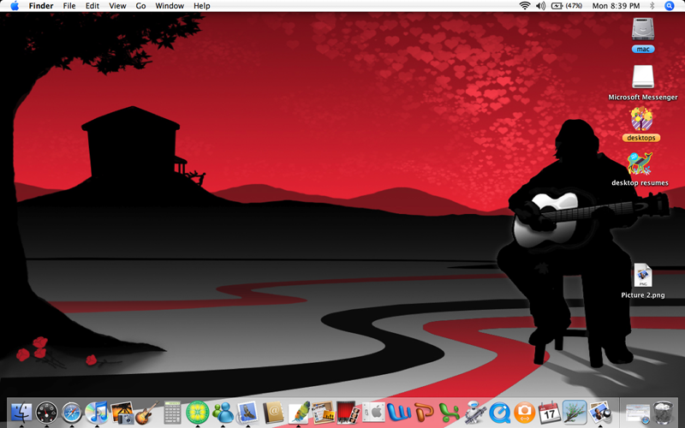Launch Microsoft PowerPoint from the dock
Image resolution: width=685 pixels, height=428 pixels.
pos(424,413)
